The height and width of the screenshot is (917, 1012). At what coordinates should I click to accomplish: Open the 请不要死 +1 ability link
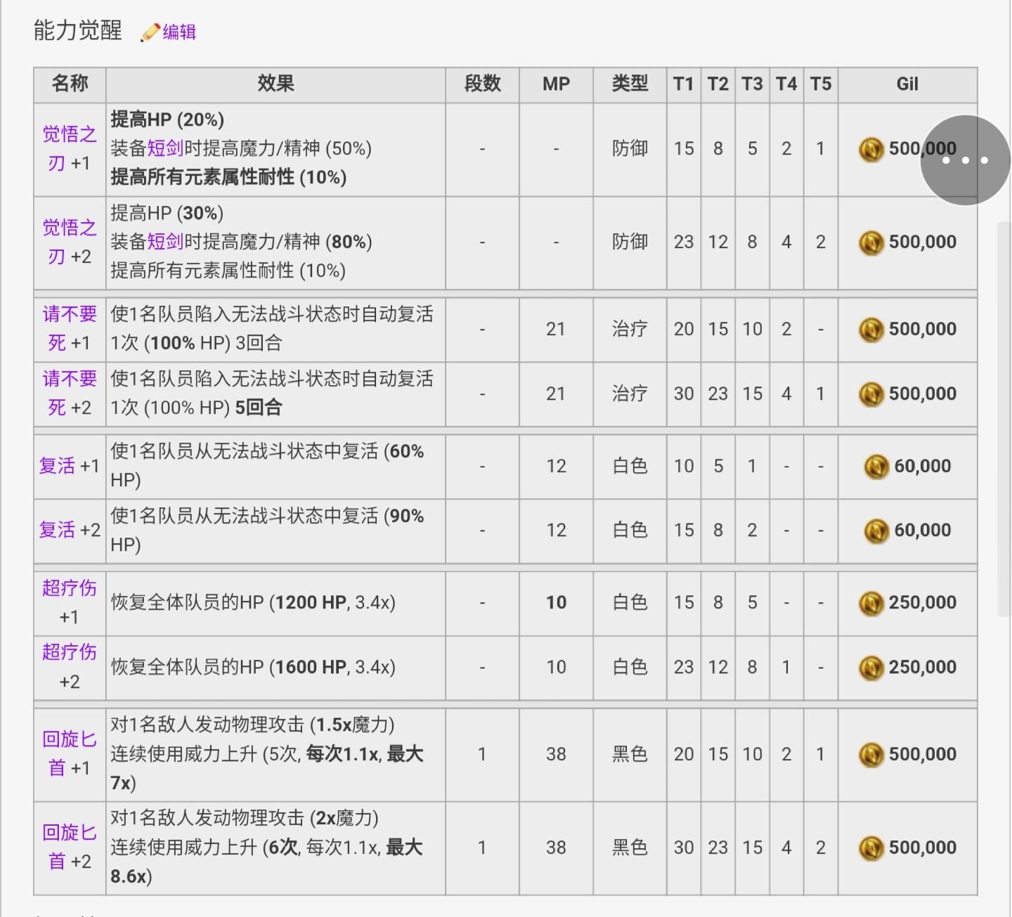[70, 328]
